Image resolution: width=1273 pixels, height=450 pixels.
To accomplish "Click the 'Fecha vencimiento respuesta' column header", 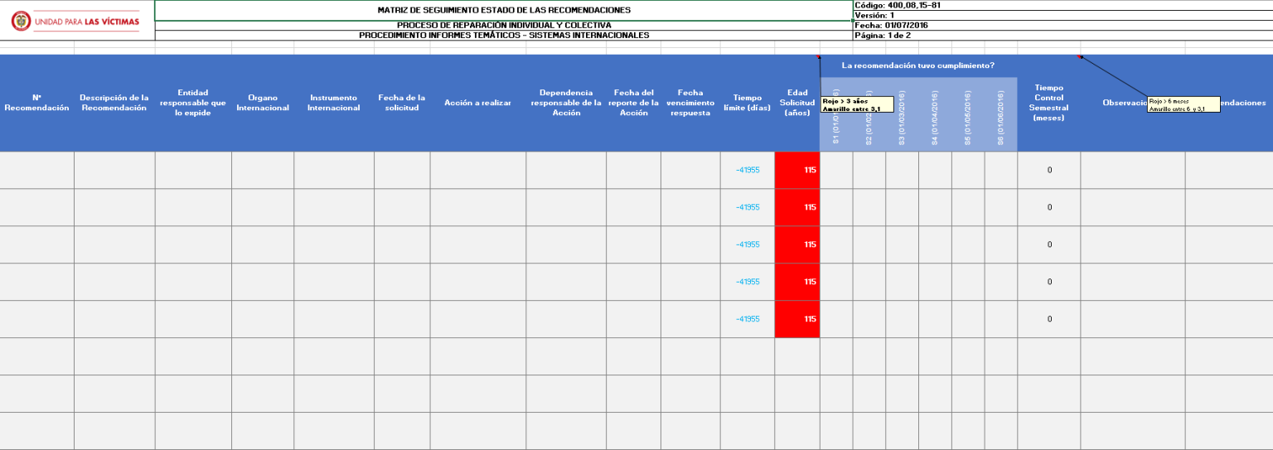I will coord(690,103).
